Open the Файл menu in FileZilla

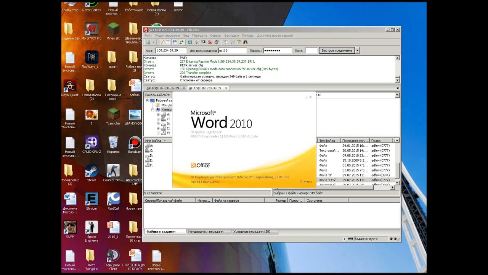[x=148, y=36]
